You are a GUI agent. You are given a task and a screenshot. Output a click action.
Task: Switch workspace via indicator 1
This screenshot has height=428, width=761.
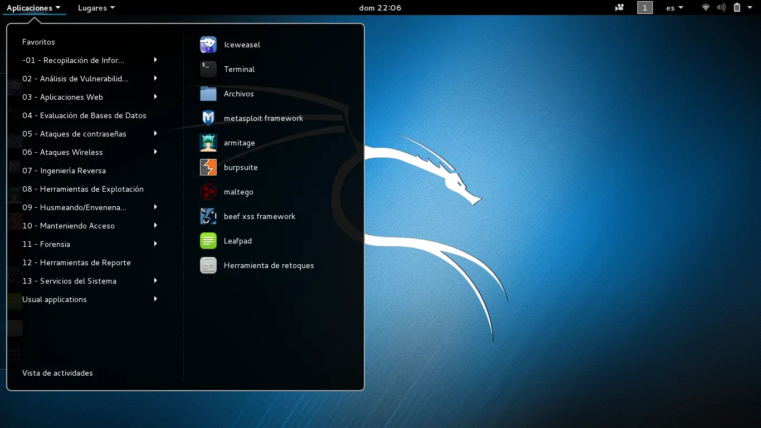[x=645, y=8]
